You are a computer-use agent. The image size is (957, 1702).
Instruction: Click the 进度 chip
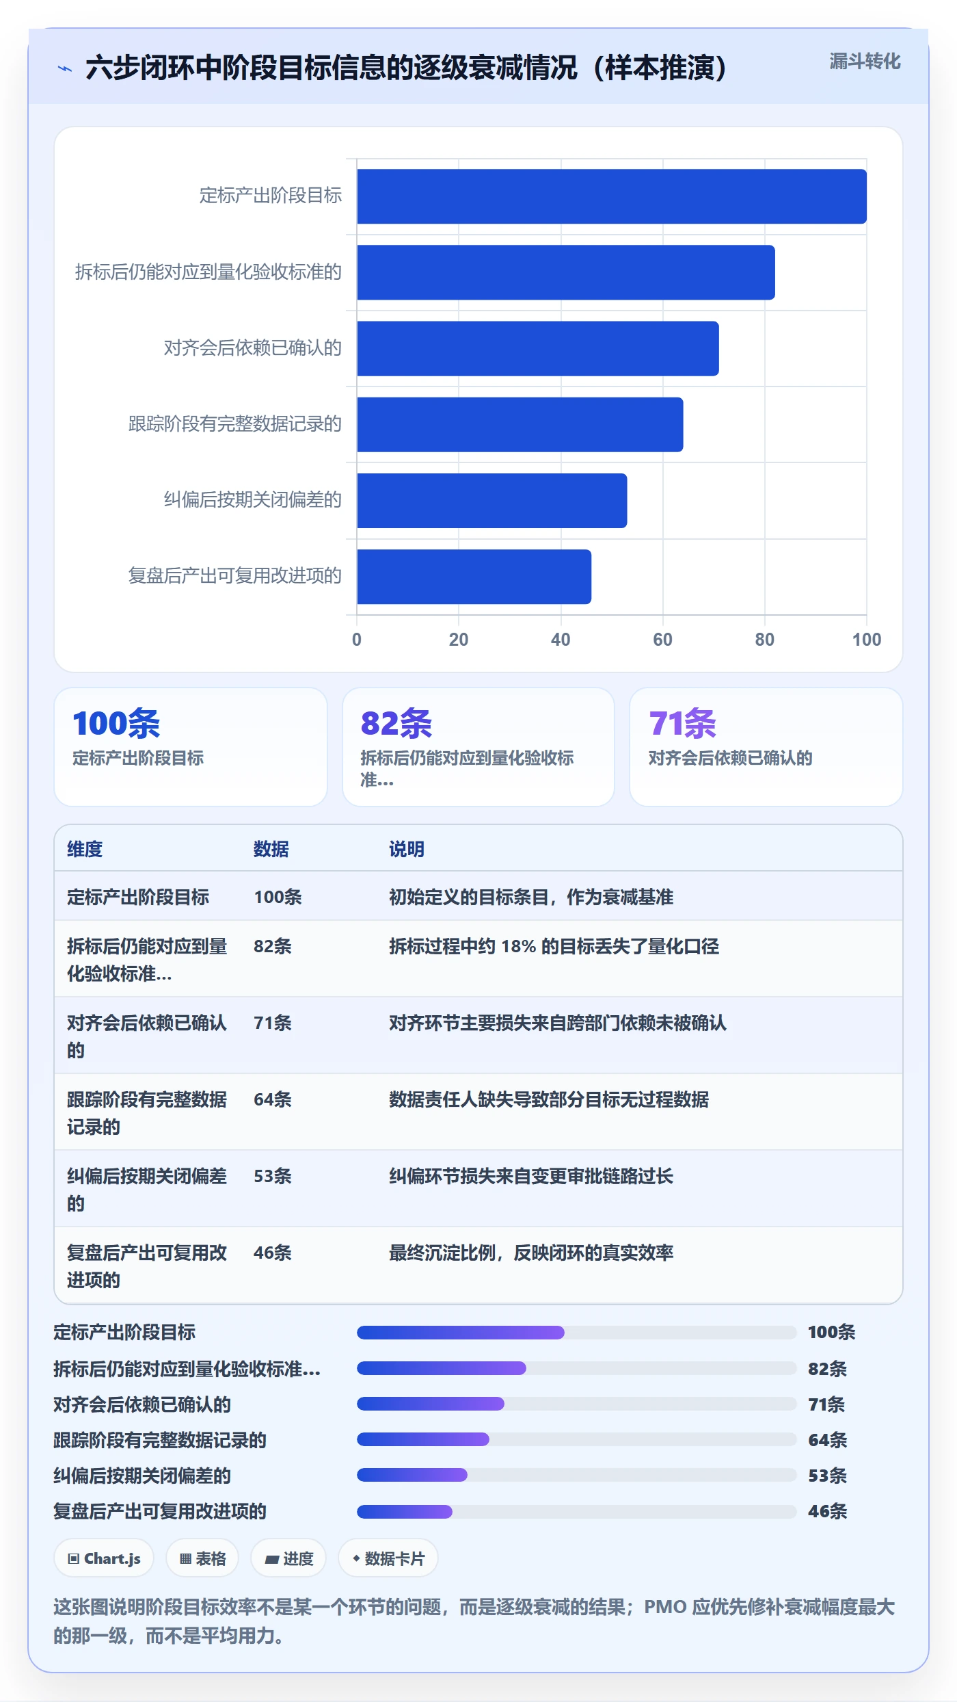(288, 1558)
